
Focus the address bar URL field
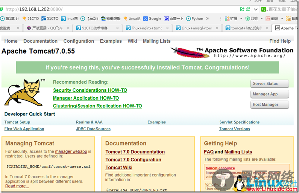click(120, 9)
